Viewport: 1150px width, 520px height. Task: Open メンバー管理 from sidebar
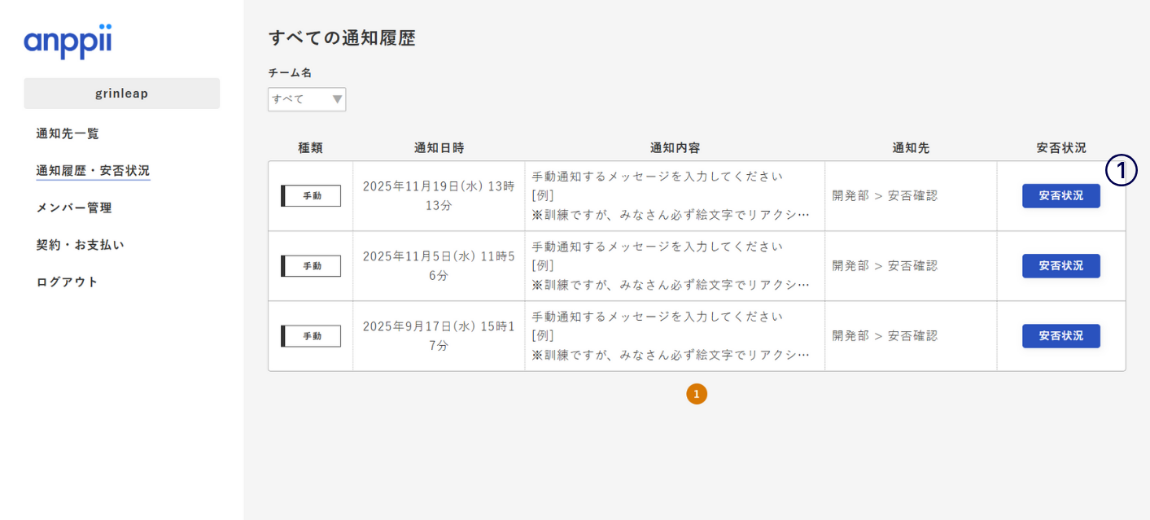[74, 208]
